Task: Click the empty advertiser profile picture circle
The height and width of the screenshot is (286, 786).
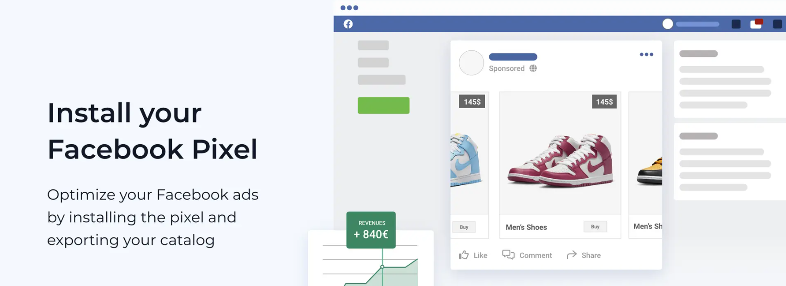Action: pos(471,63)
